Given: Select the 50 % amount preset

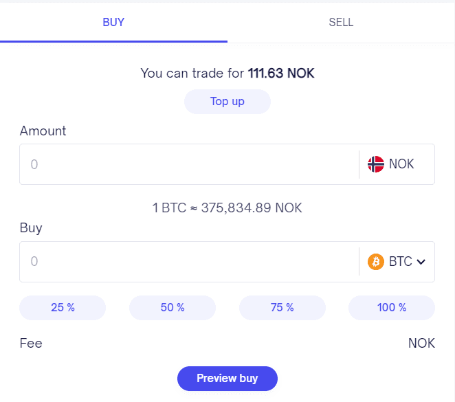Looking at the screenshot, I should (x=173, y=308).
